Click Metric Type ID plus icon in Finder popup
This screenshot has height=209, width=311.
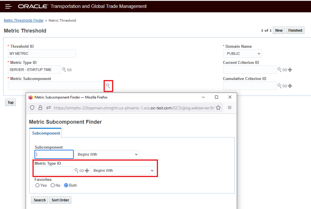87,171
